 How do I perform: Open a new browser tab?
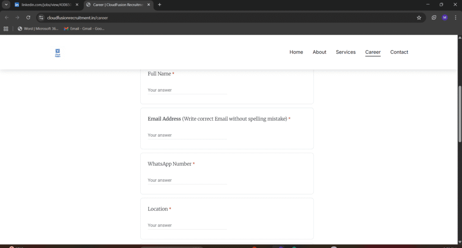159,5
